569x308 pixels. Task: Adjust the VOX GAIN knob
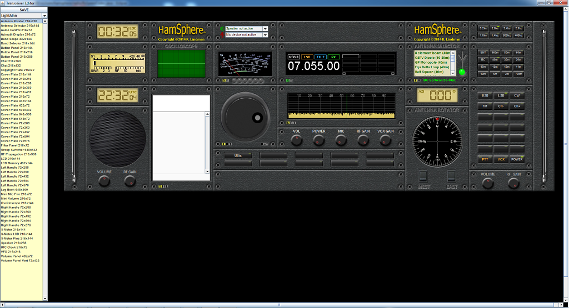(x=385, y=140)
